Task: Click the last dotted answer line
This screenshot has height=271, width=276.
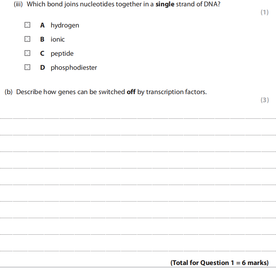Action: (x=138, y=251)
